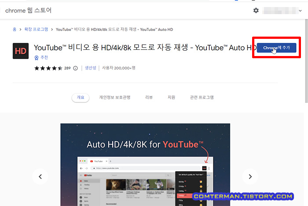
Task: Open the settings gear icon
Action: [256, 11]
